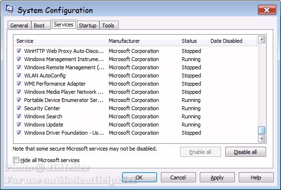Go to the Startup tab
281x190 pixels.
[87, 25]
